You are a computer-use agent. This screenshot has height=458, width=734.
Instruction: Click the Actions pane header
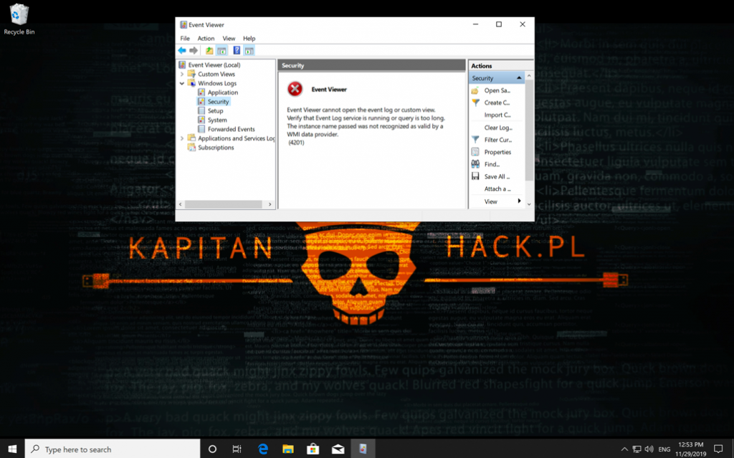coord(500,65)
